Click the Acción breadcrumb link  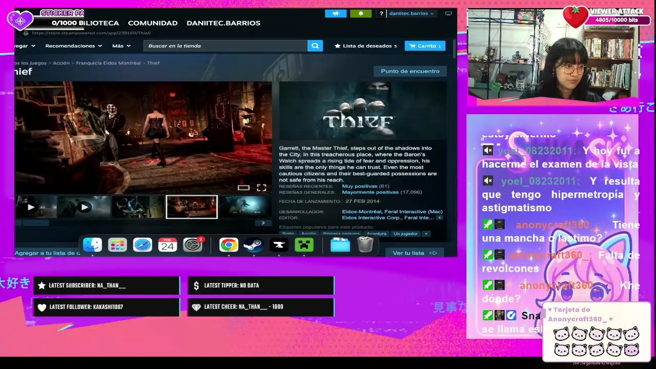coord(61,63)
